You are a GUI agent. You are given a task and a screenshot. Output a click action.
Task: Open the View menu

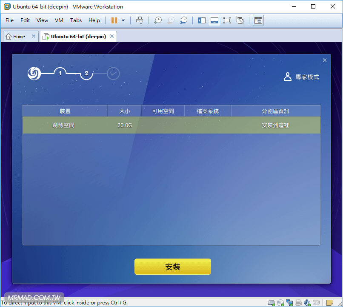(42, 20)
